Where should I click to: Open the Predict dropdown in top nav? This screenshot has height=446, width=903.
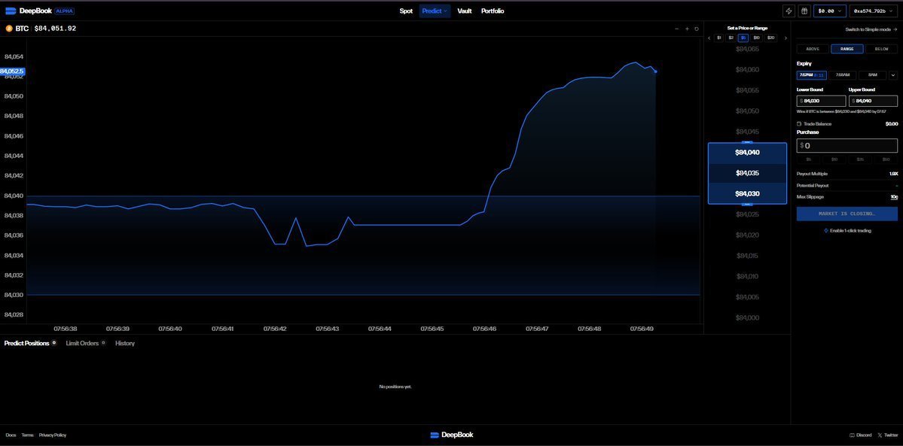point(435,11)
